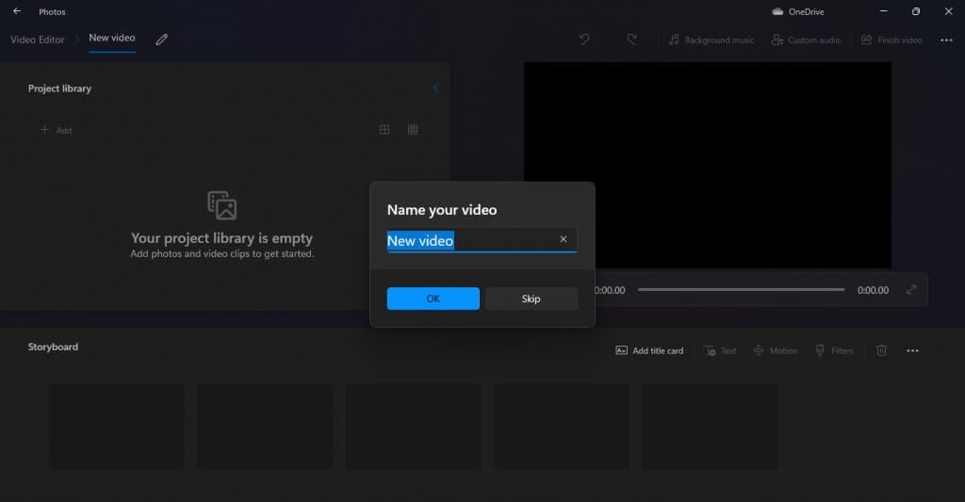Screen dimensions: 965x502
Task: Click the storyboard Filters tool
Action: (835, 350)
